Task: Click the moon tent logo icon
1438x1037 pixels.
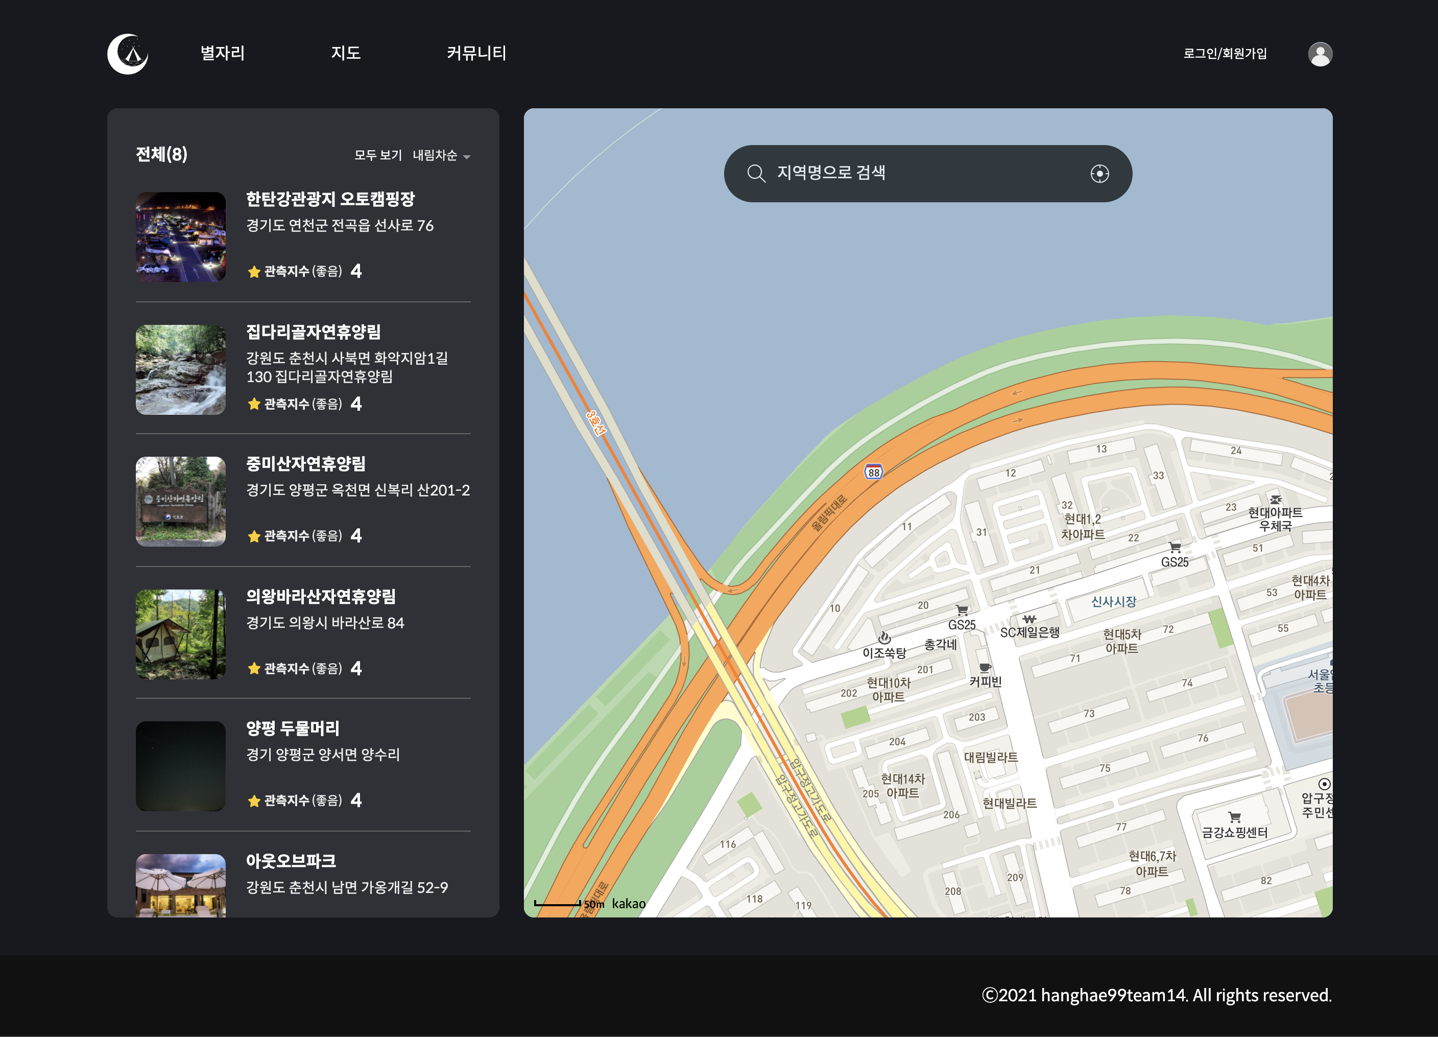Action: coord(128,54)
